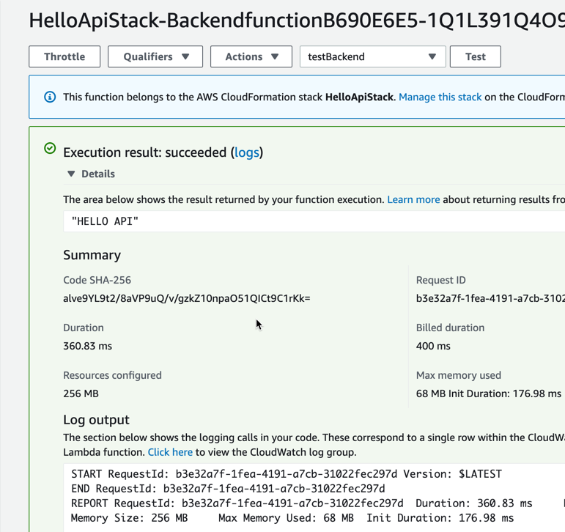Click the 68 MB max memory used value

489,394
